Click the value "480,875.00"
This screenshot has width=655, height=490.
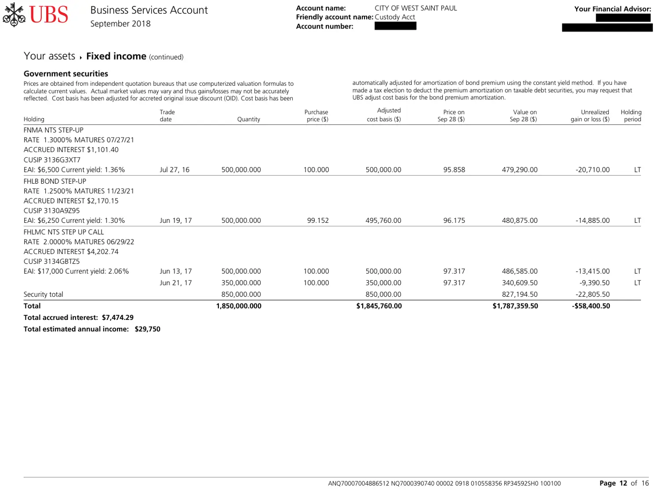(x=520, y=221)
